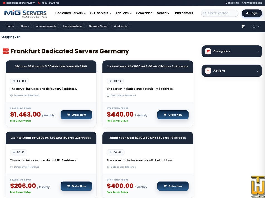The image size is (265, 198).
Task: Go to Colocation page
Action: coord(144,13)
